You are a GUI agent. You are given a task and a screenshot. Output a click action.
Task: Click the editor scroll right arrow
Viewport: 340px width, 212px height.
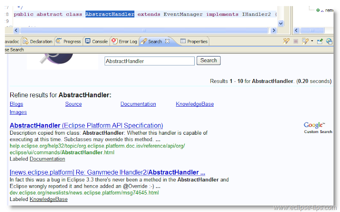point(274,30)
